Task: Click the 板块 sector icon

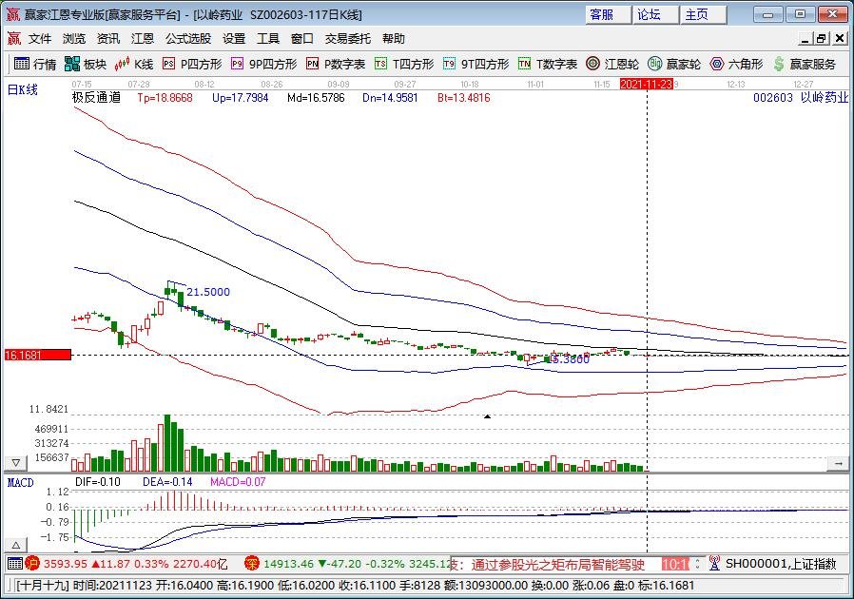Action: click(x=71, y=65)
